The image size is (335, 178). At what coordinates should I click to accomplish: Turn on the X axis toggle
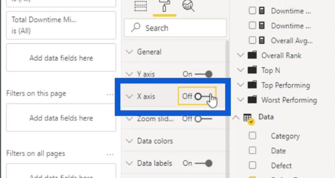203,97
